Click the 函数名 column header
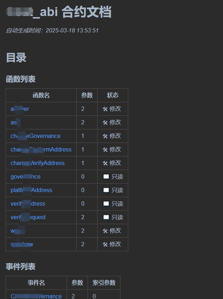The width and height of the screenshot is (223, 299). pos(41,95)
